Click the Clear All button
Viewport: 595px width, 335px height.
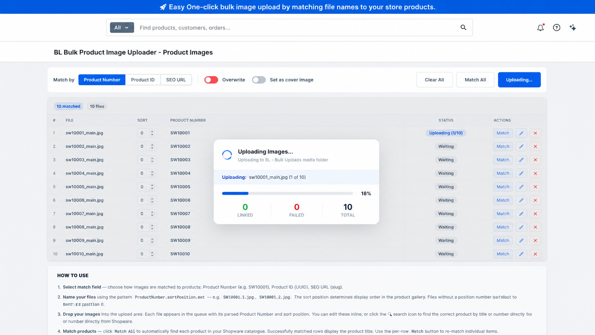pos(434,80)
